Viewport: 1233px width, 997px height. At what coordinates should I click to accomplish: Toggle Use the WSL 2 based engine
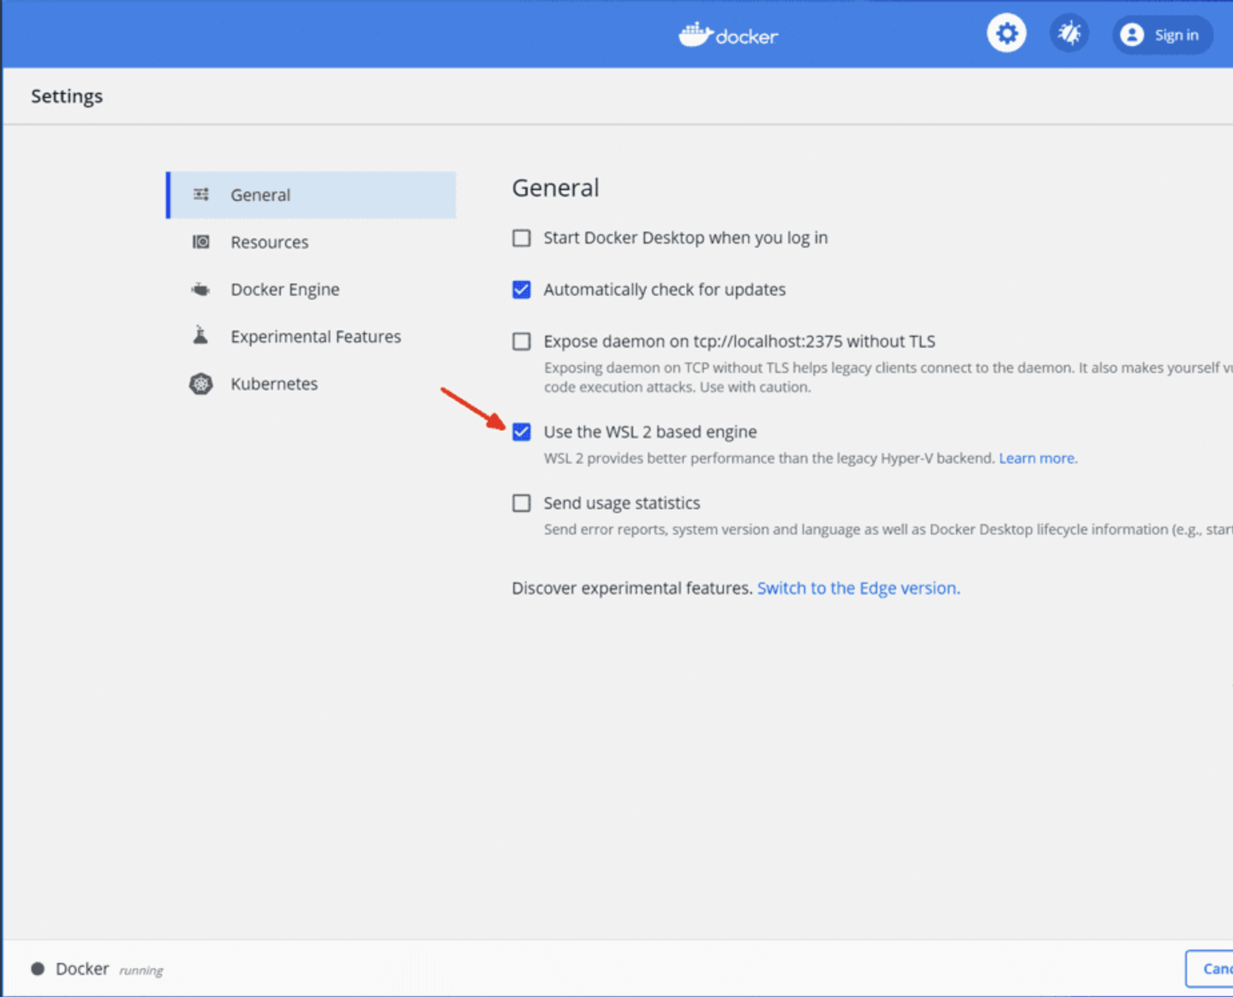[522, 432]
